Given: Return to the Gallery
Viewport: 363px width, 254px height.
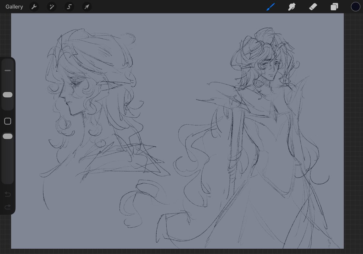Looking at the screenshot, I should point(14,7).
